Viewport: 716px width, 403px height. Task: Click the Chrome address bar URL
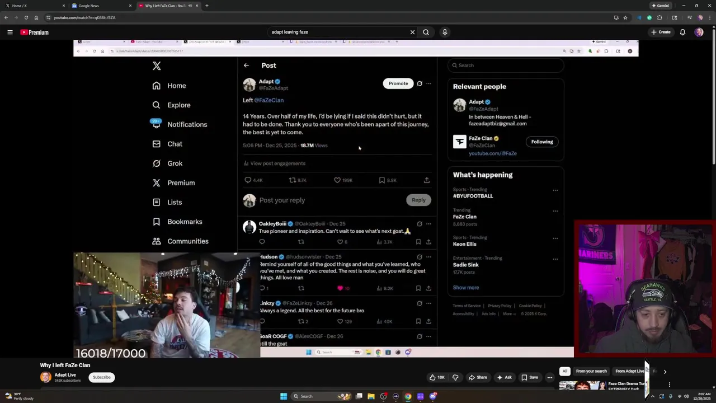point(84,17)
